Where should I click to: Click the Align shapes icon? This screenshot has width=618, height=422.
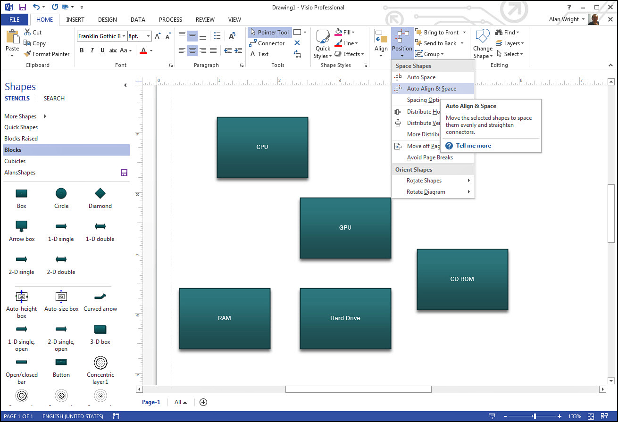381,37
